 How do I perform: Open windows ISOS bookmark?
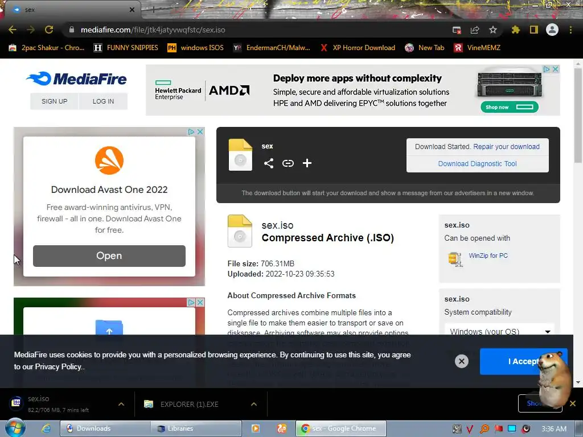(x=196, y=48)
